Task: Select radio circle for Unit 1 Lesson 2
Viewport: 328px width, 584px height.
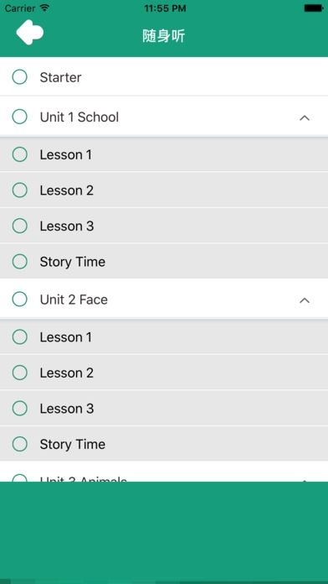Action: 20,190
